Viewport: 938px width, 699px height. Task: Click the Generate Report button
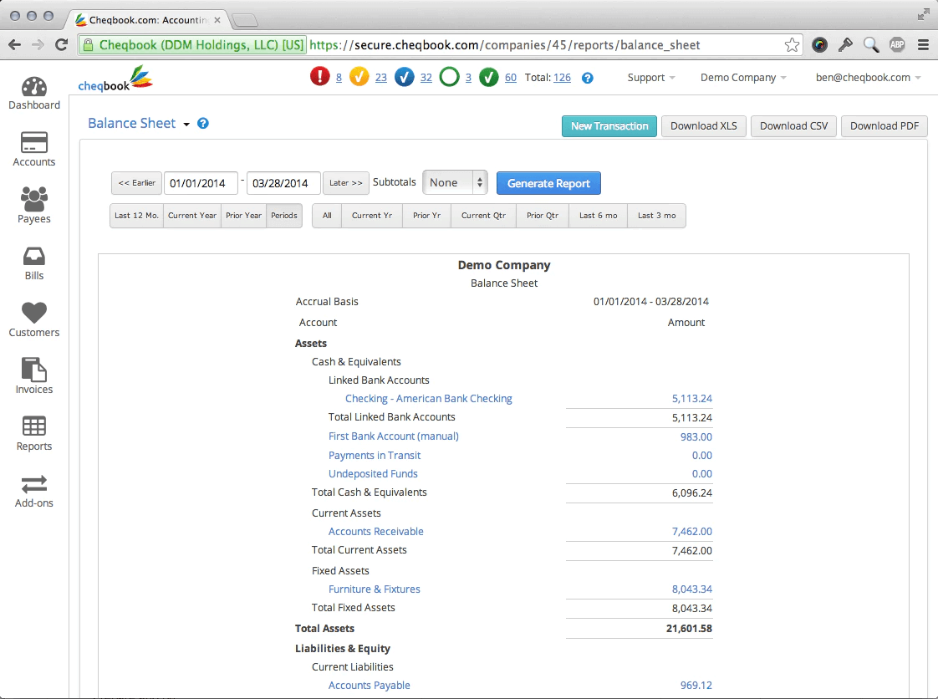(x=548, y=183)
